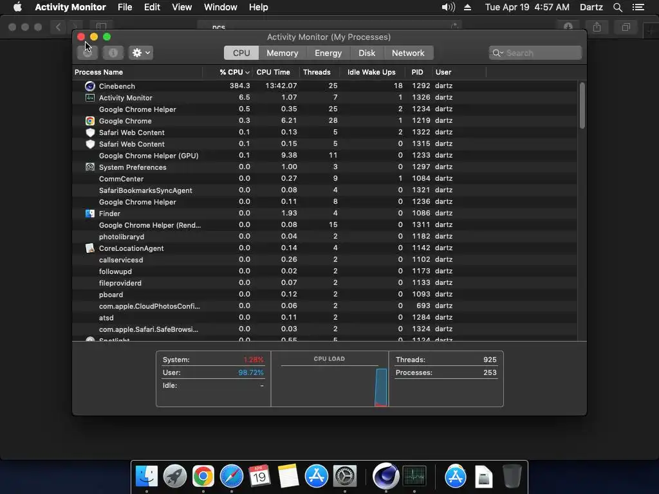Open Safari from the Dock

point(232,477)
